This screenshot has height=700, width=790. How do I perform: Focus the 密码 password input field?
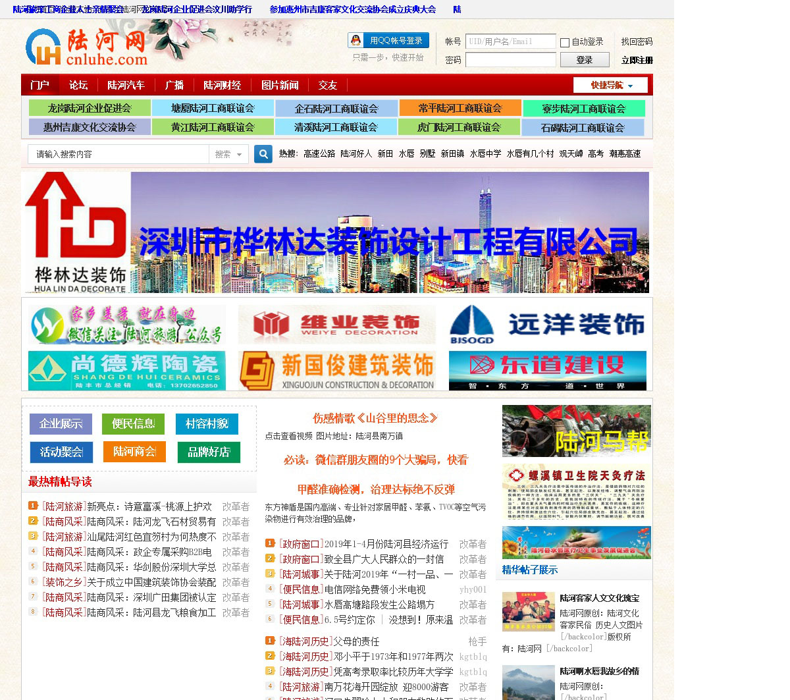coord(511,60)
